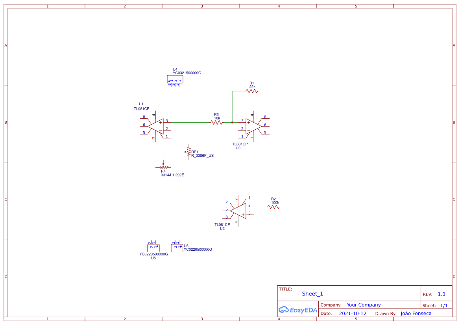The width and height of the screenshot is (460, 325).
Task: Click the EasyEDA logo in title block
Action: [298, 310]
